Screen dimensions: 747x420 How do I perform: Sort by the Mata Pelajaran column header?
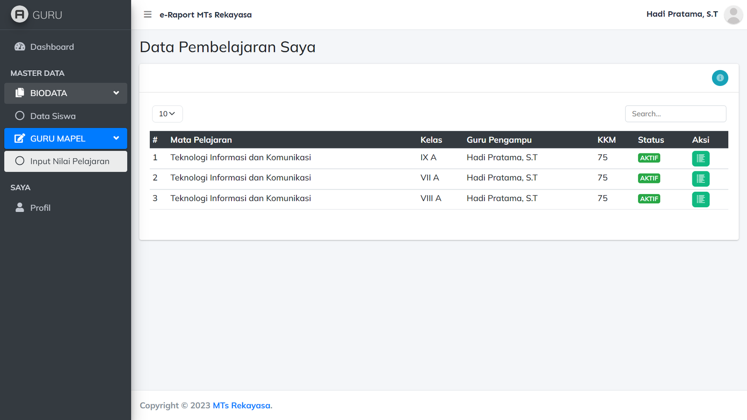pyautogui.click(x=201, y=140)
